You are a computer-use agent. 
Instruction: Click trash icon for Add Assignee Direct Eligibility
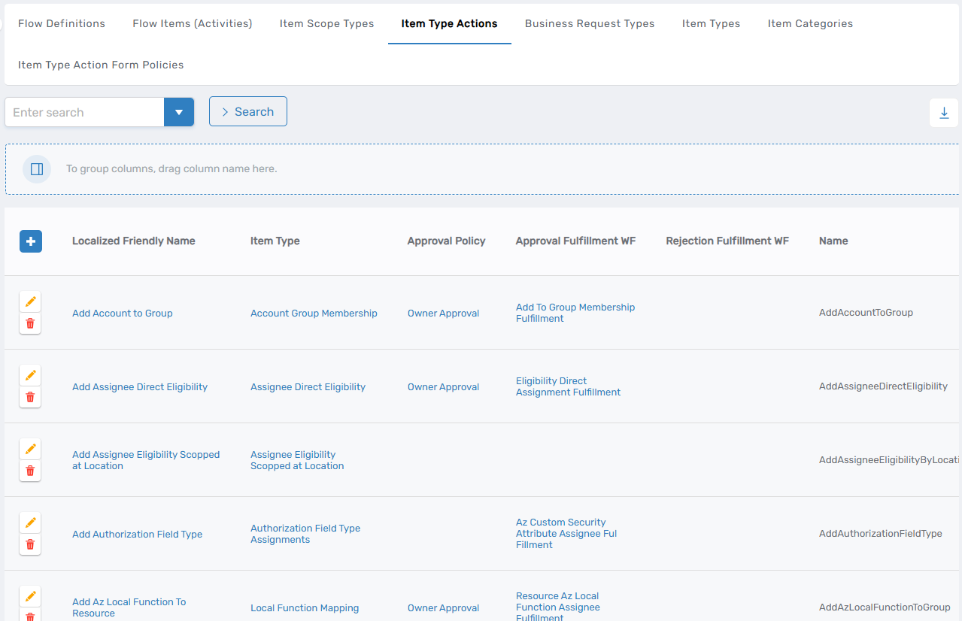pyautogui.click(x=30, y=397)
